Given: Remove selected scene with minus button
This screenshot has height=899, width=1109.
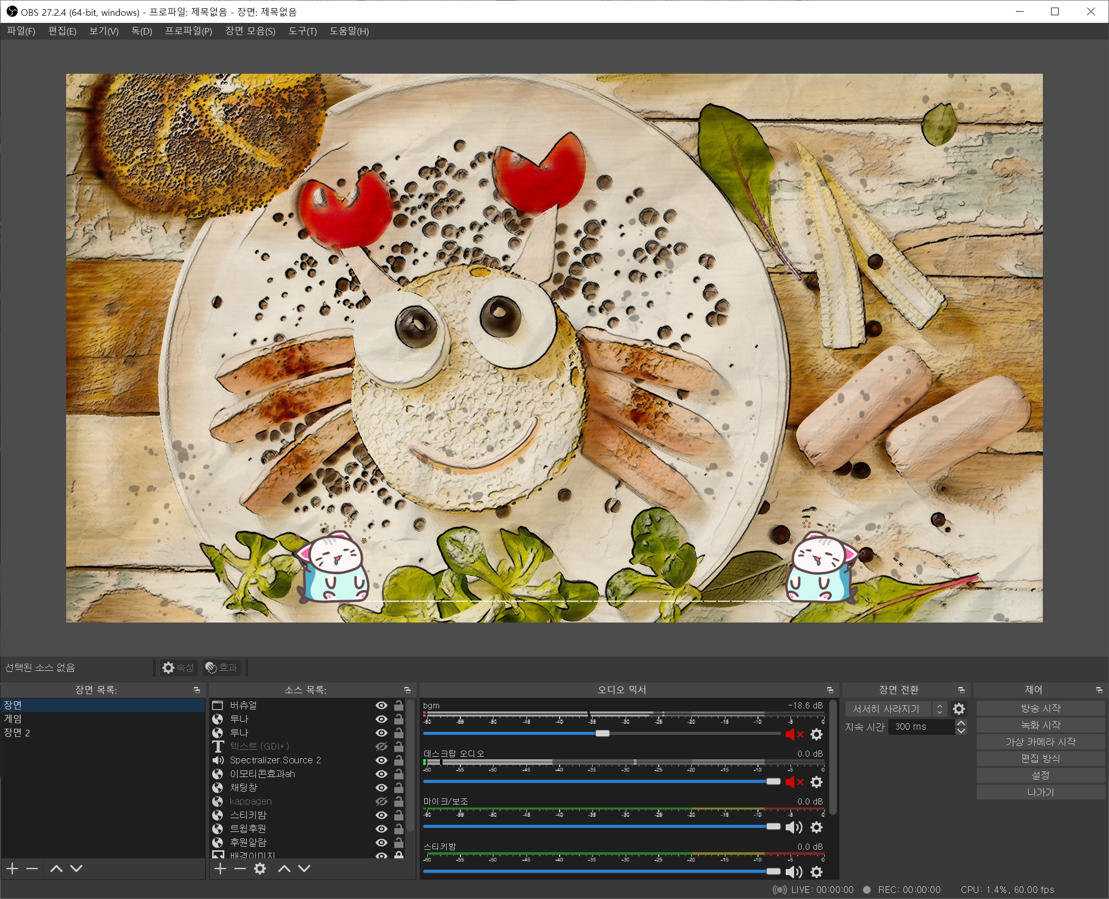Looking at the screenshot, I should pyautogui.click(x=32, y=869).
